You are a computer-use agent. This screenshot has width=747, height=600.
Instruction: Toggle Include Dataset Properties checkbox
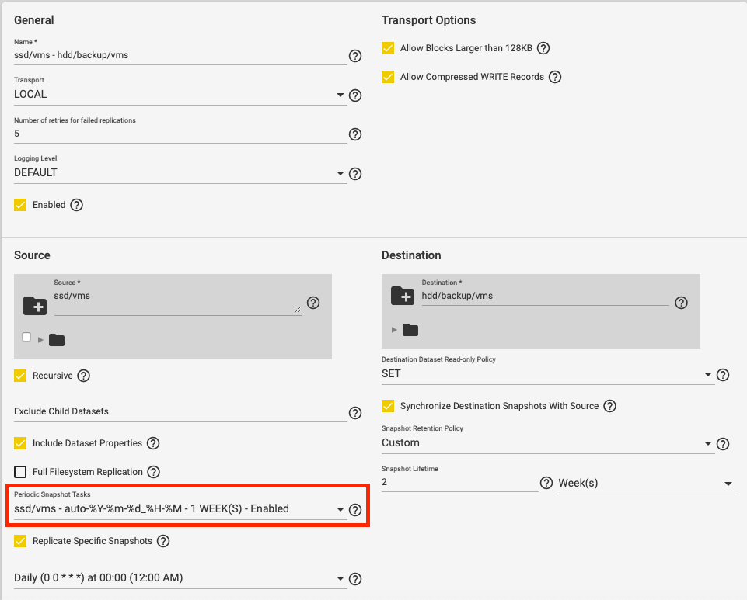(x=20, y=443)
